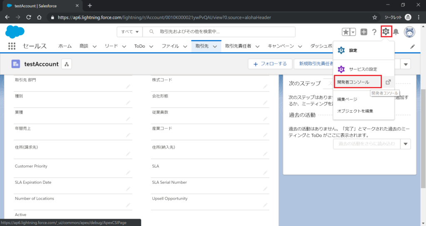This screenshot has width=426, height=226.
Task: Click the user avatar profile icon
Action: tap(410, 32)
